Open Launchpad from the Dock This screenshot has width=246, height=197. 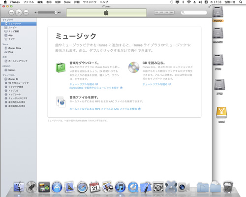click(31, 187)
